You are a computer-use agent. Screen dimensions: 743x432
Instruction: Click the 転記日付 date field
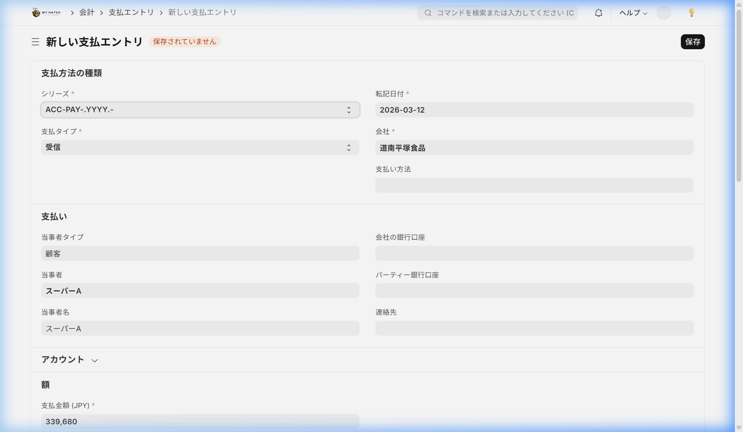[x=534, y=110]
